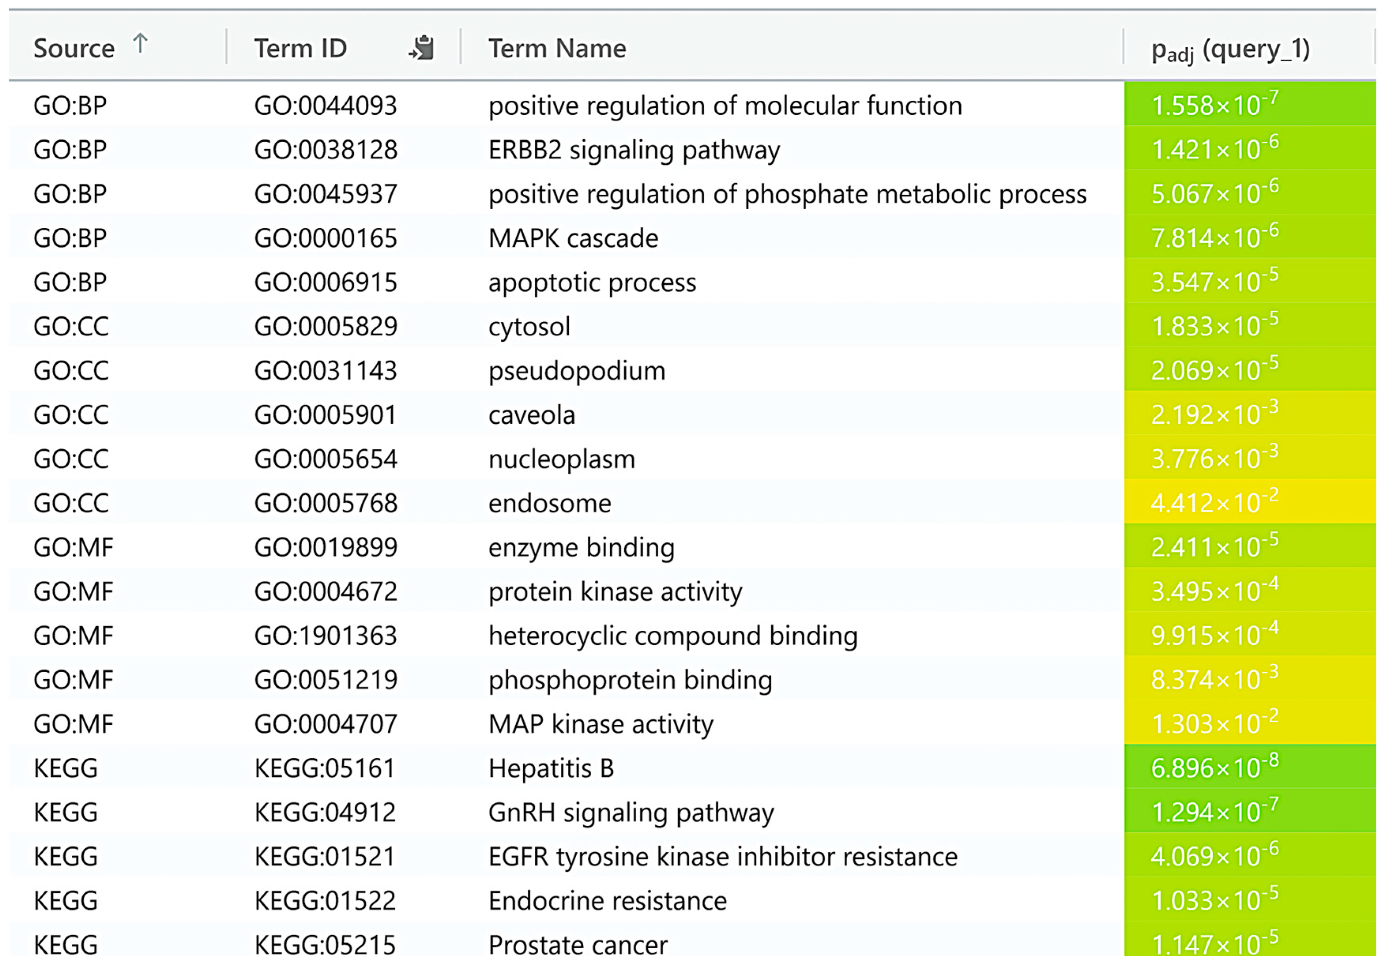
Task: Click the EGFR tyrosine kinase inhibitor resistance term
Action: (722, 857)
